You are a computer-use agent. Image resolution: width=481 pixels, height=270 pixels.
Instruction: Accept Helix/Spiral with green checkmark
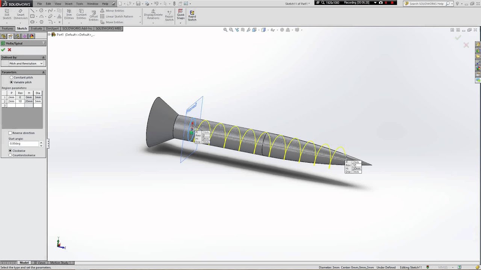pyautogui.click(x=3, y=49)
